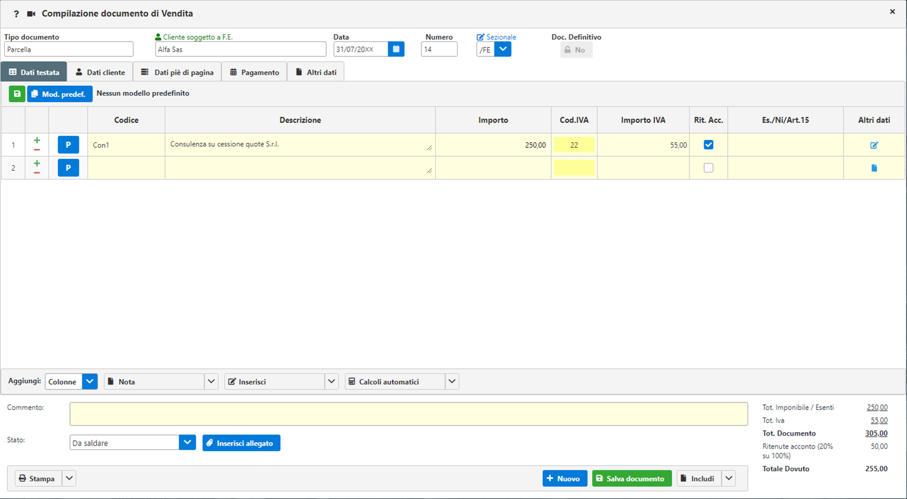Click the Commento text field
Viewport: 907px width, 499px height.
coord(408,414)
